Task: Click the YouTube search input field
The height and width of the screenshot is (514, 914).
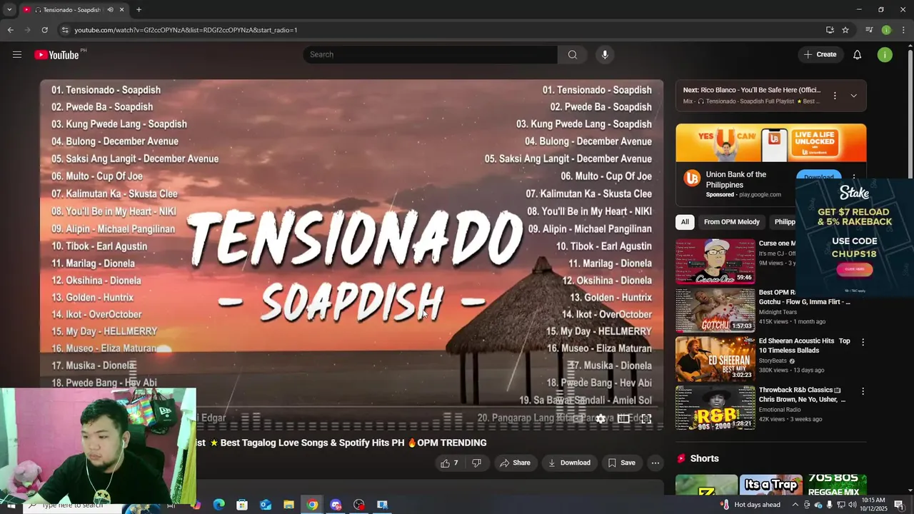Action: point(430,55)
